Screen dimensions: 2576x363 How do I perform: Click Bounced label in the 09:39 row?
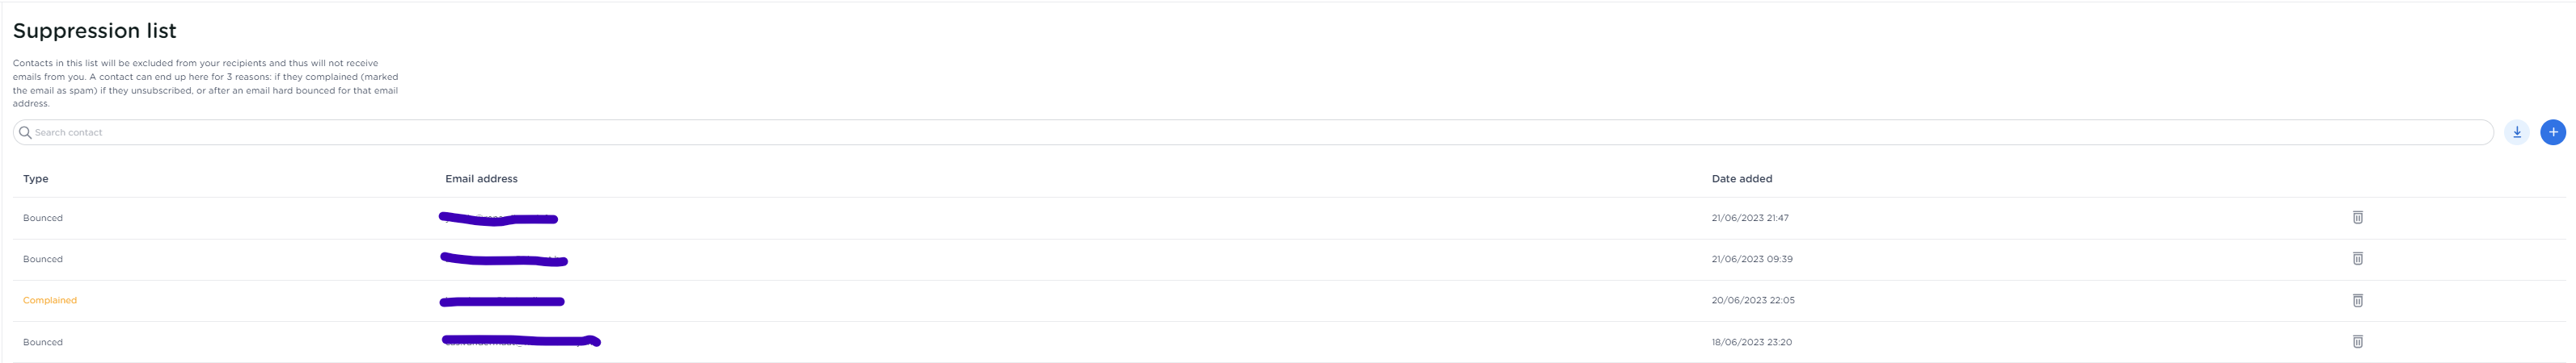tap(43, 259)
